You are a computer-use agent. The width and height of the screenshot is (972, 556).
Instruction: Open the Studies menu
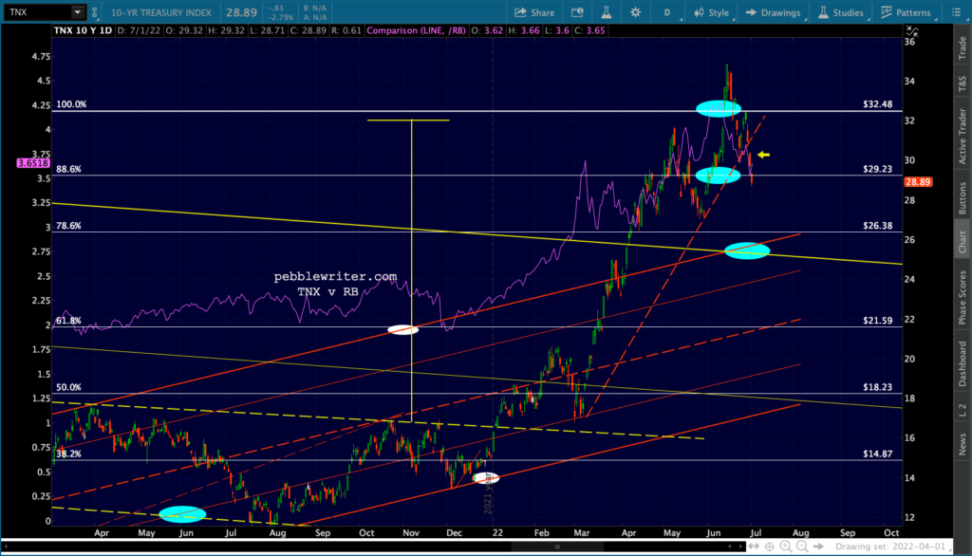coord(841,12)
